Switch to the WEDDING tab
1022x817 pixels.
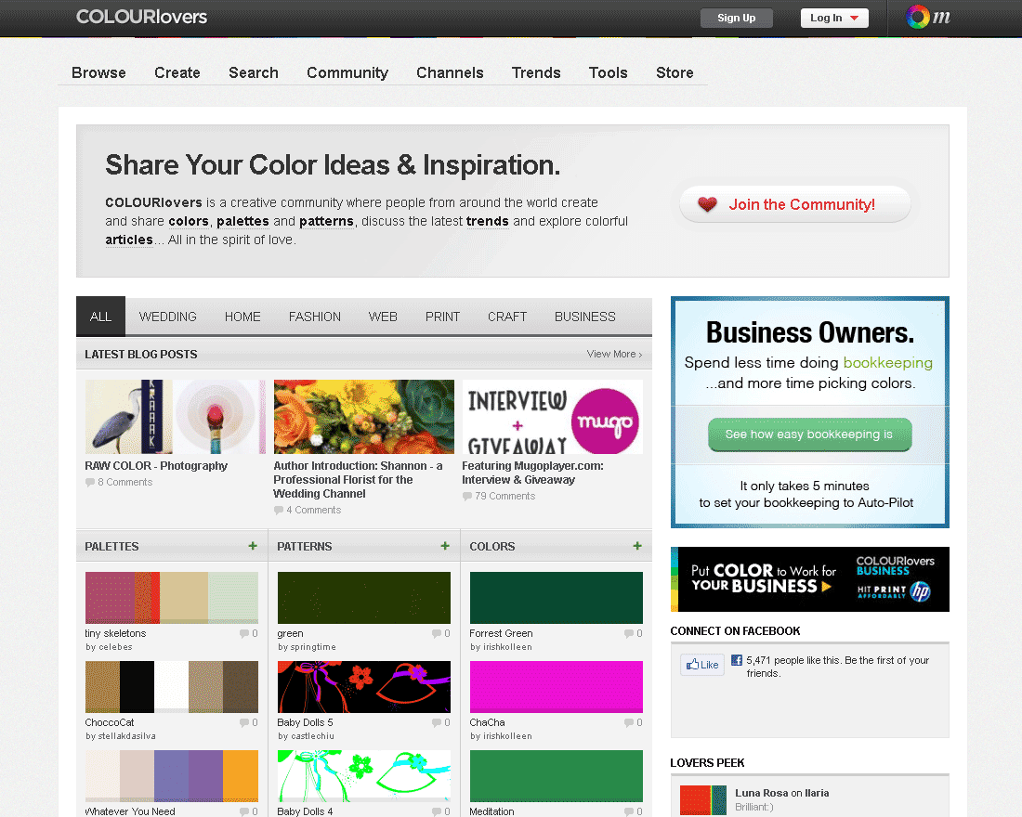click(167, 317)
